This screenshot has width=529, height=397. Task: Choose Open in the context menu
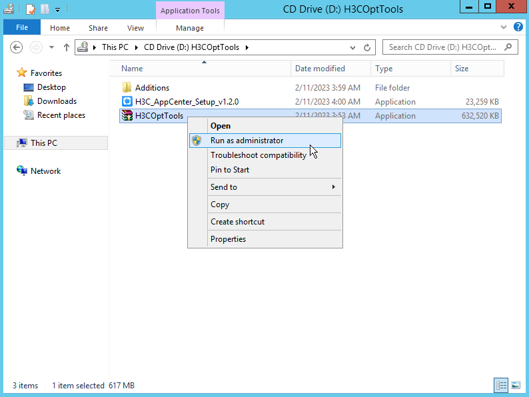265,126
